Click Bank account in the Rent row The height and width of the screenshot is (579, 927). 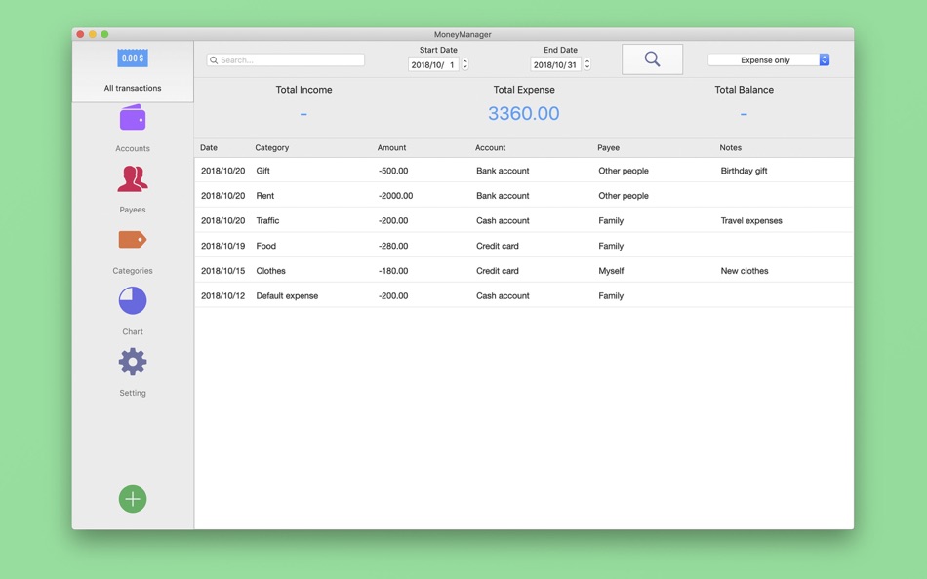pyautogui.click(x=503, y=196)
